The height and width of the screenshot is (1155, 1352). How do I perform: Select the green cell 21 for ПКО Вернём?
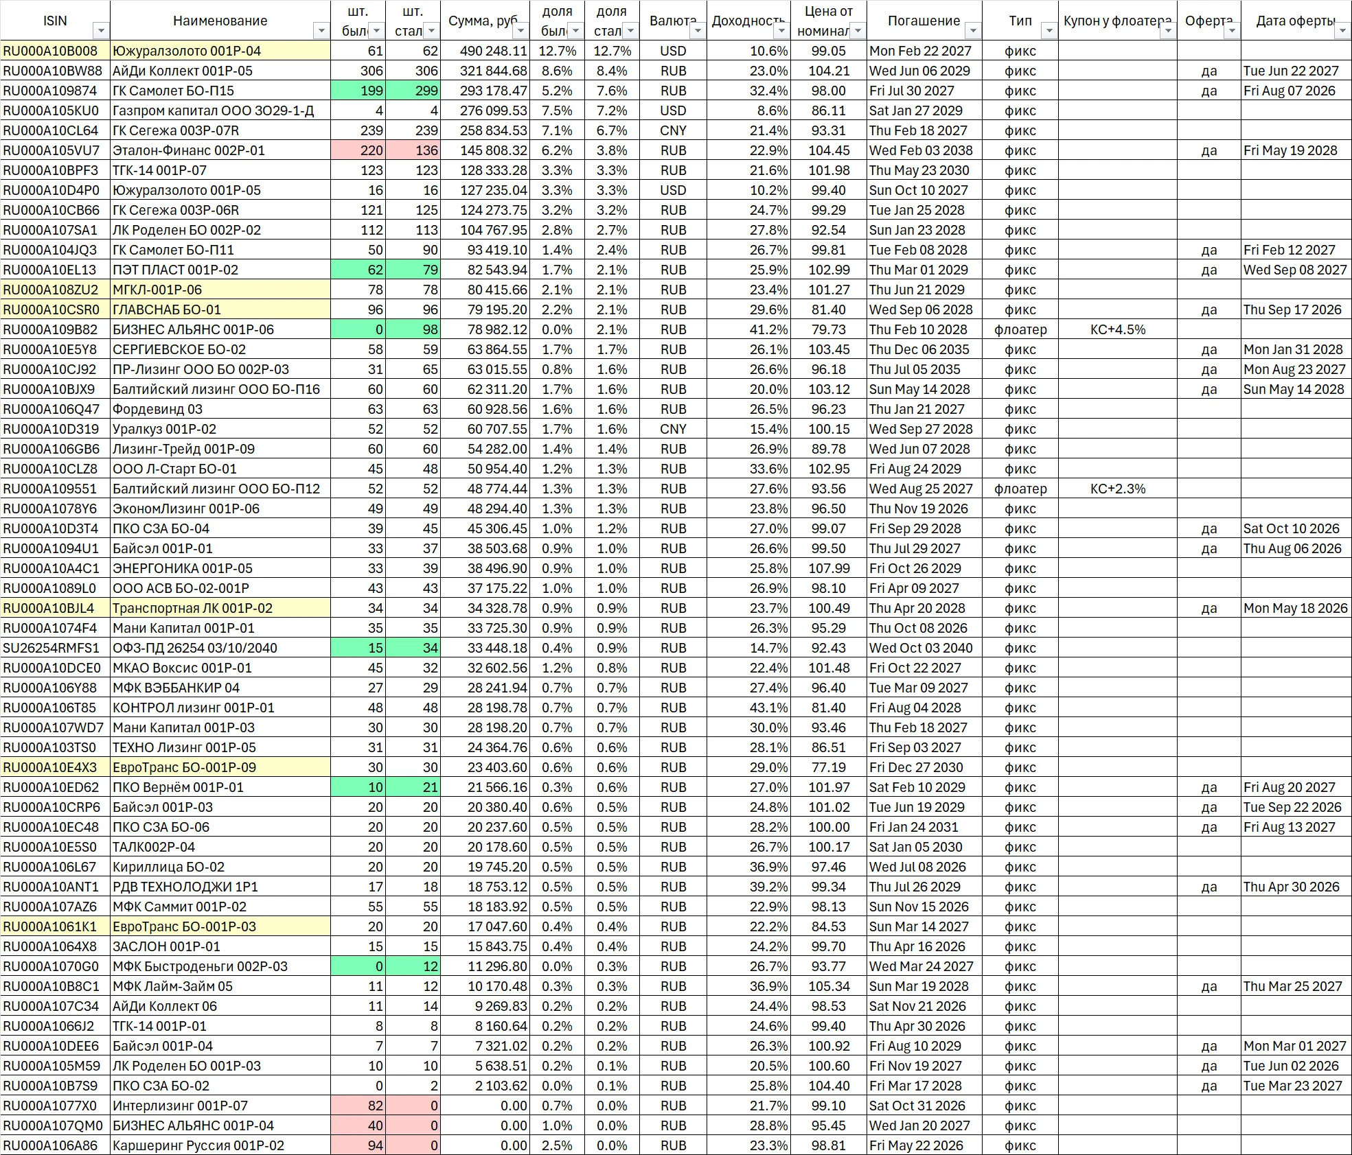tap(413, 787)
